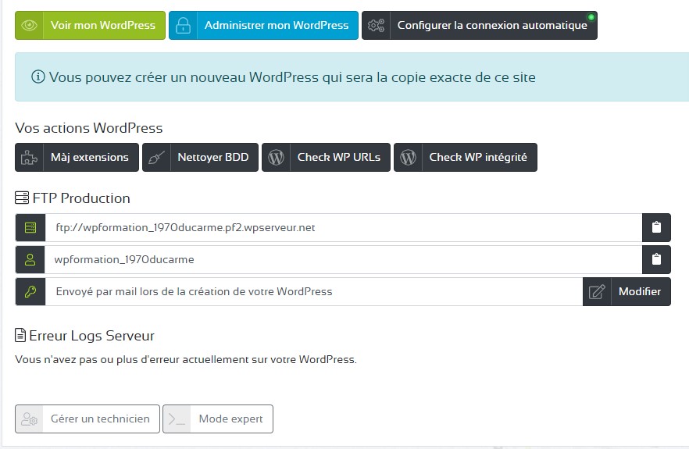Run Màj extensions action
This screenshot has width=689, height=449.
point(89,157)
